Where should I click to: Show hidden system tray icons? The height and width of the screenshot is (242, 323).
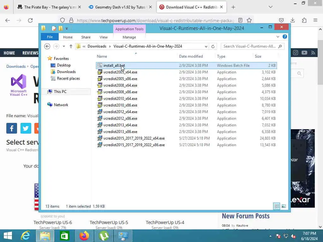[270, 236]
